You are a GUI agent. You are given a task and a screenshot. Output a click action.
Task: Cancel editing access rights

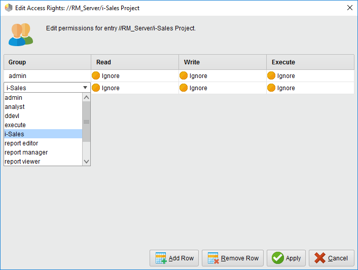(331, 258)
